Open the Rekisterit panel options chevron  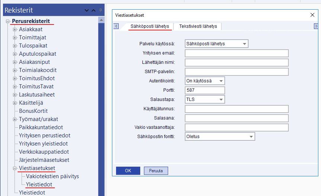[x=87, y=10]
